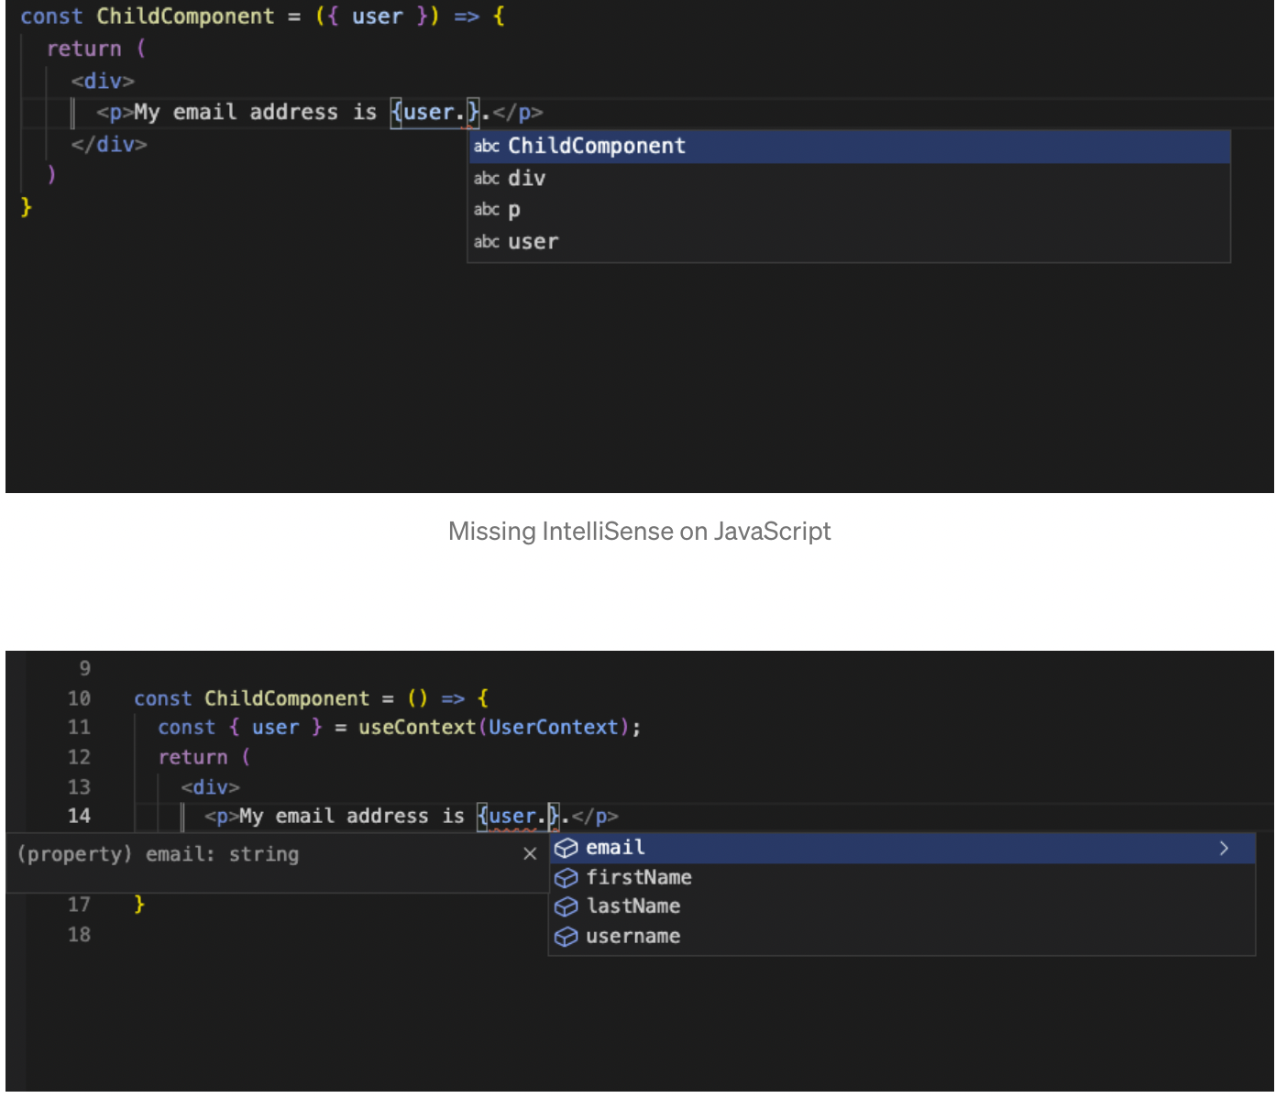Expand details chevron on email suggestion
Viewport: 1276px width, 1098px height.
coord(1224,848)
